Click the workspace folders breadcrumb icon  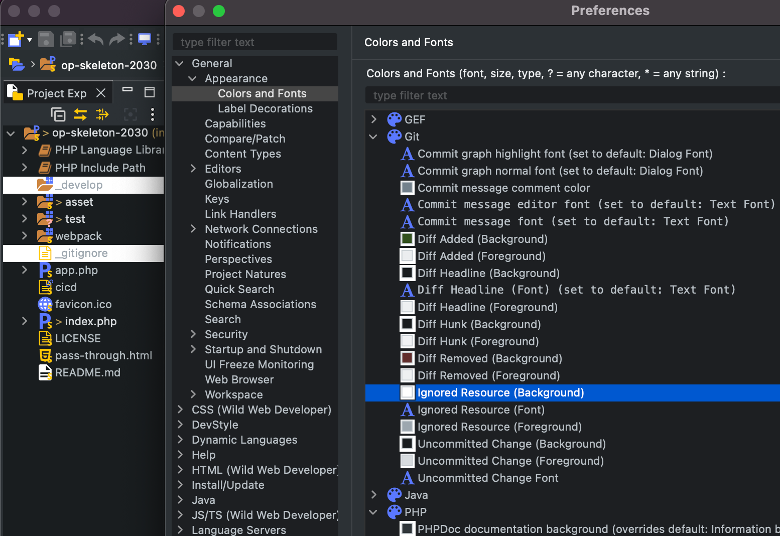[x=17, y=65]
